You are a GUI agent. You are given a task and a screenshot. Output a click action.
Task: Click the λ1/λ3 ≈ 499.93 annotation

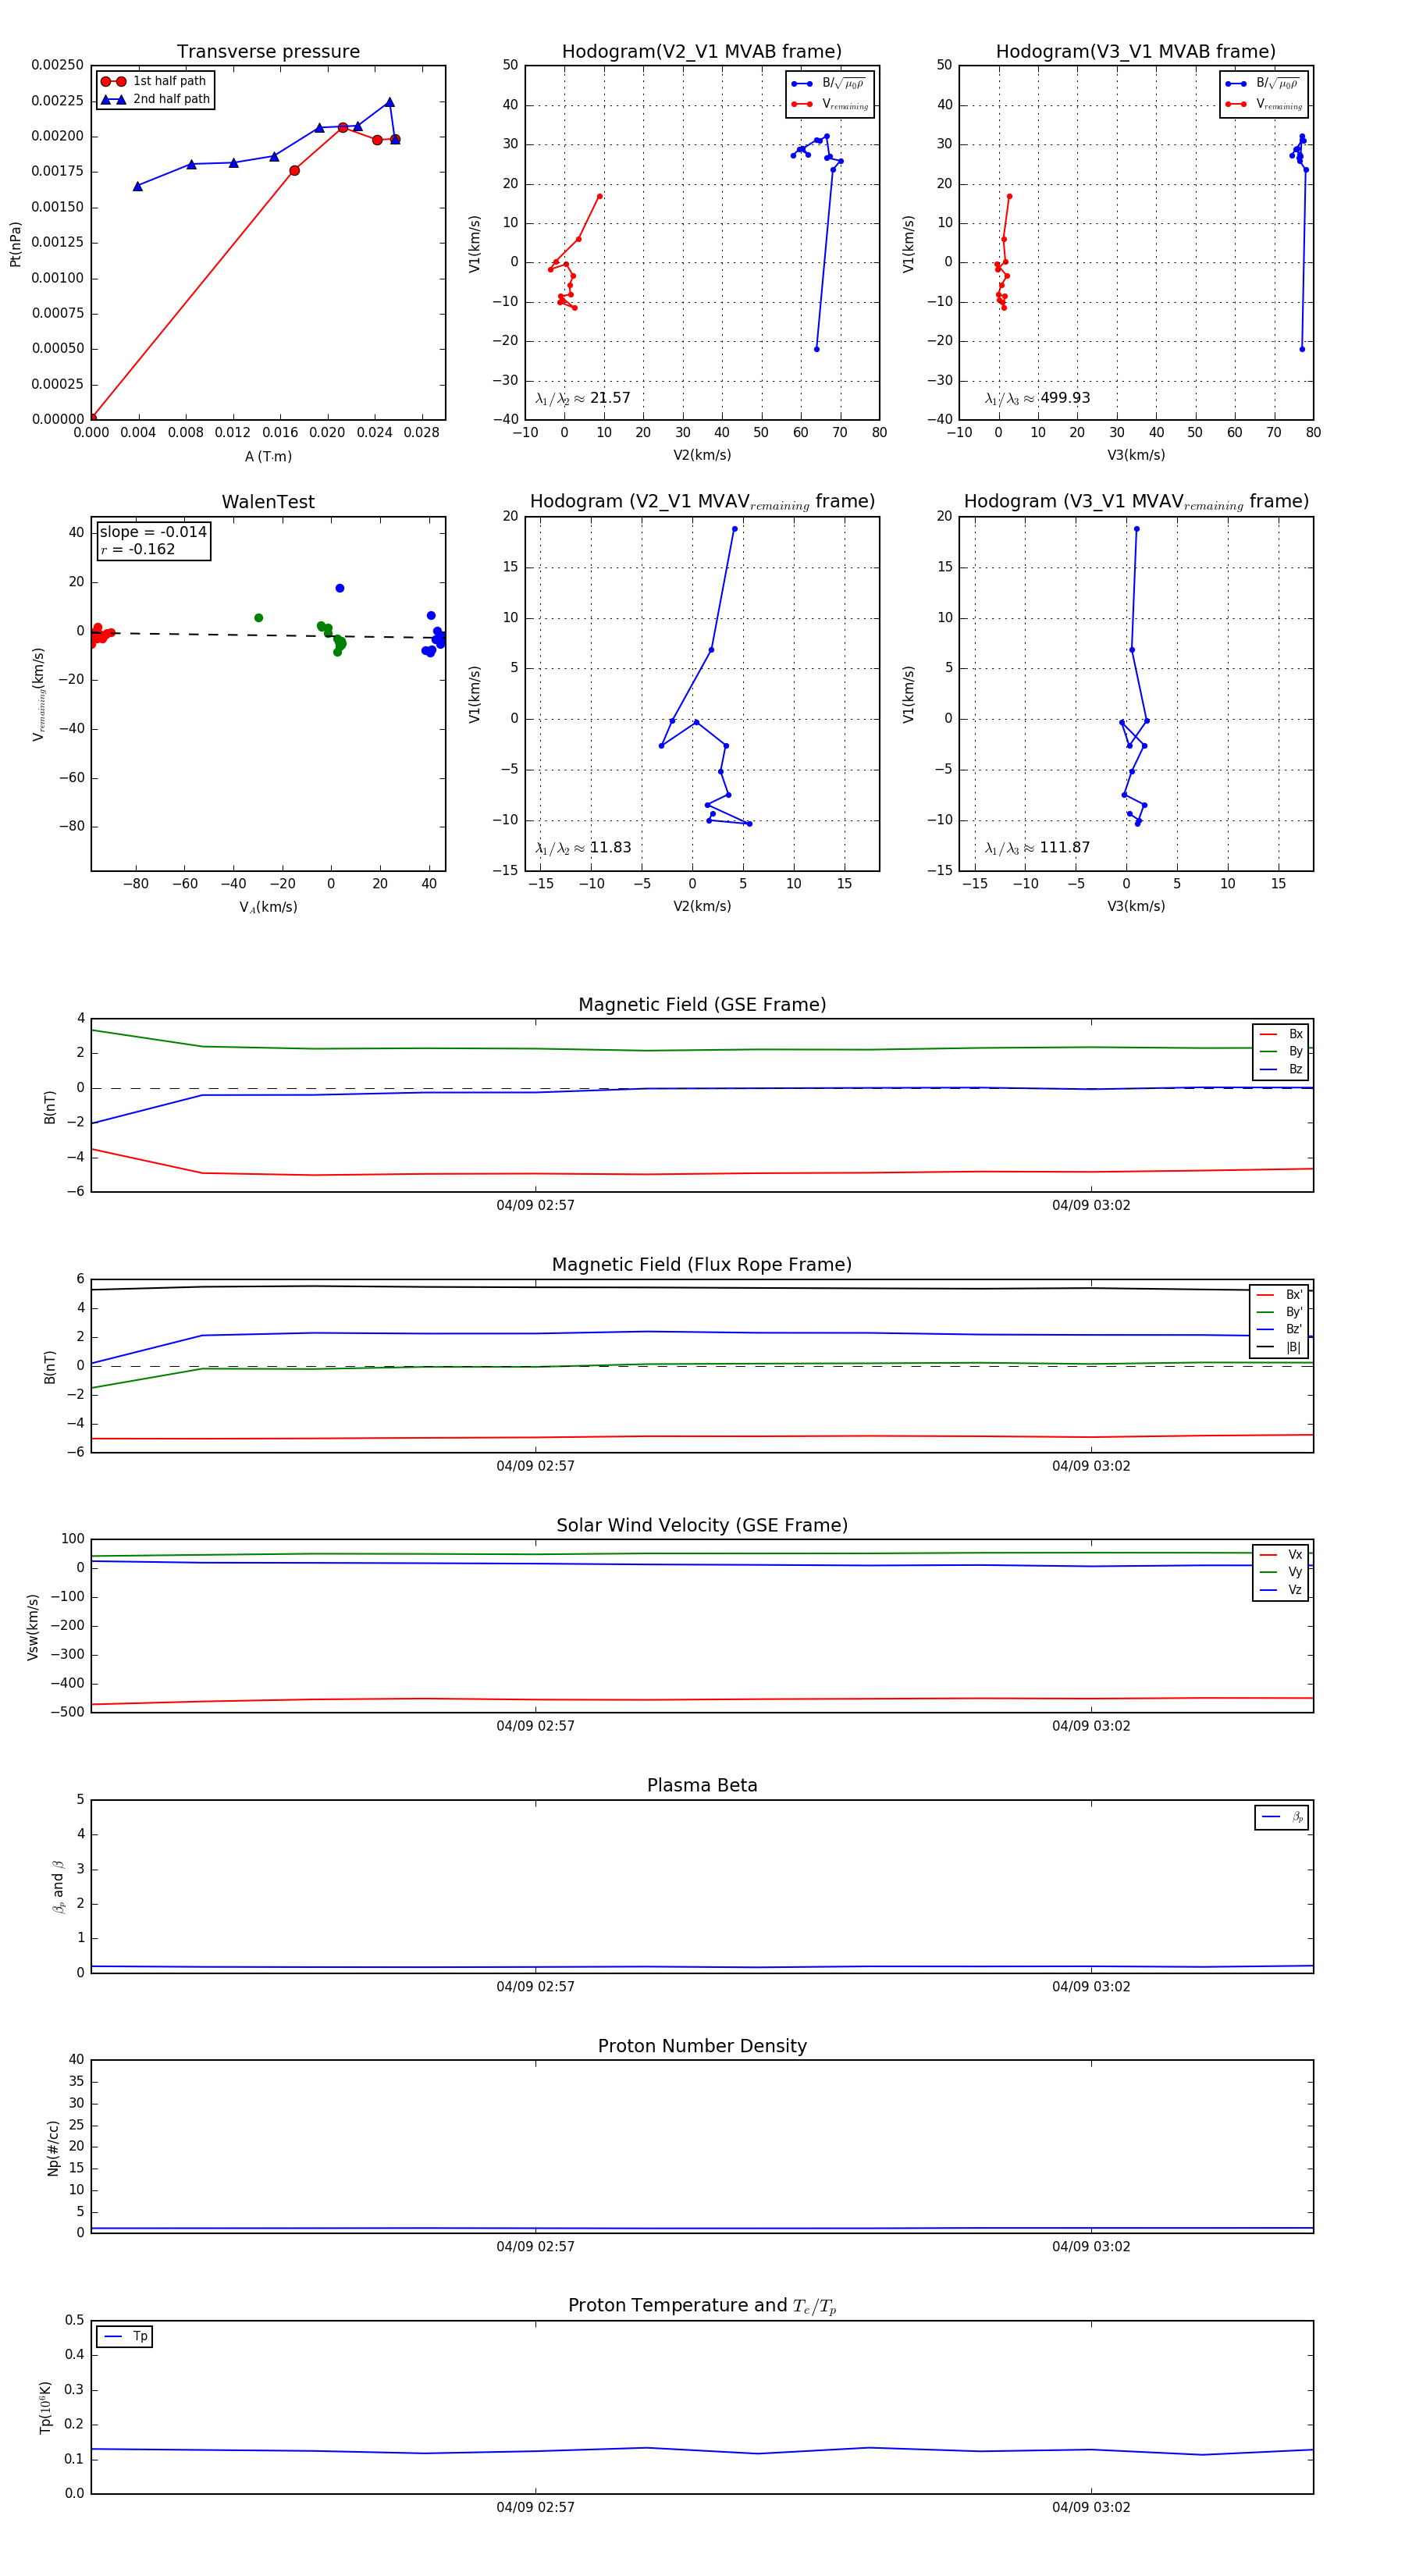coord(1037,398)
